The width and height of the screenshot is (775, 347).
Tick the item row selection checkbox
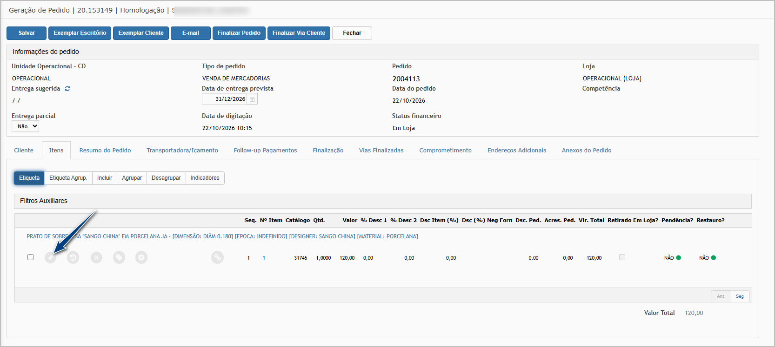31,257
